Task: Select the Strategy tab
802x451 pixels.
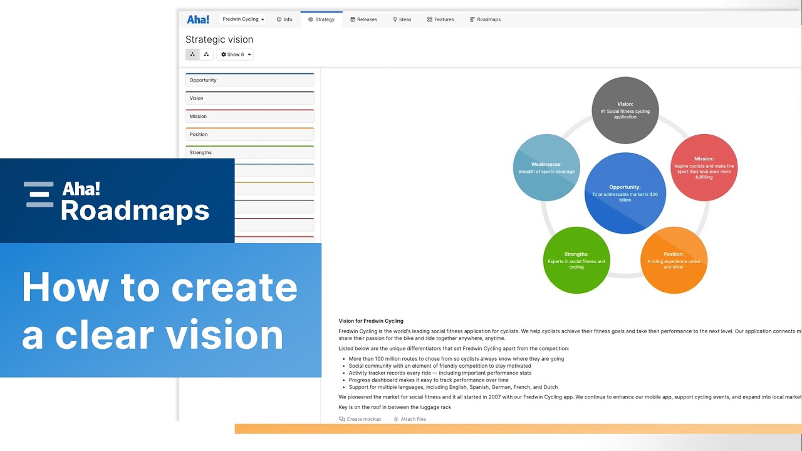Action: click(x=321, y=19)
